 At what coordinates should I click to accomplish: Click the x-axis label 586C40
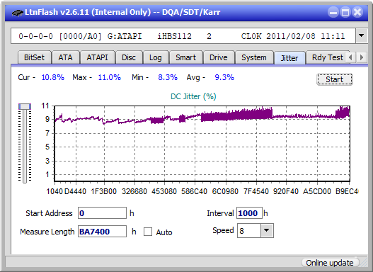coord(194,191)
